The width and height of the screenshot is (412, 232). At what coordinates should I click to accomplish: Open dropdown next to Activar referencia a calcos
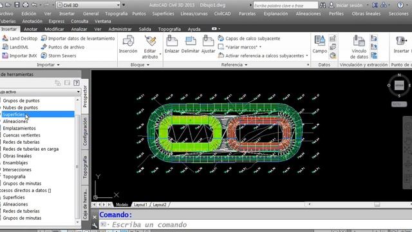[307, 56]
